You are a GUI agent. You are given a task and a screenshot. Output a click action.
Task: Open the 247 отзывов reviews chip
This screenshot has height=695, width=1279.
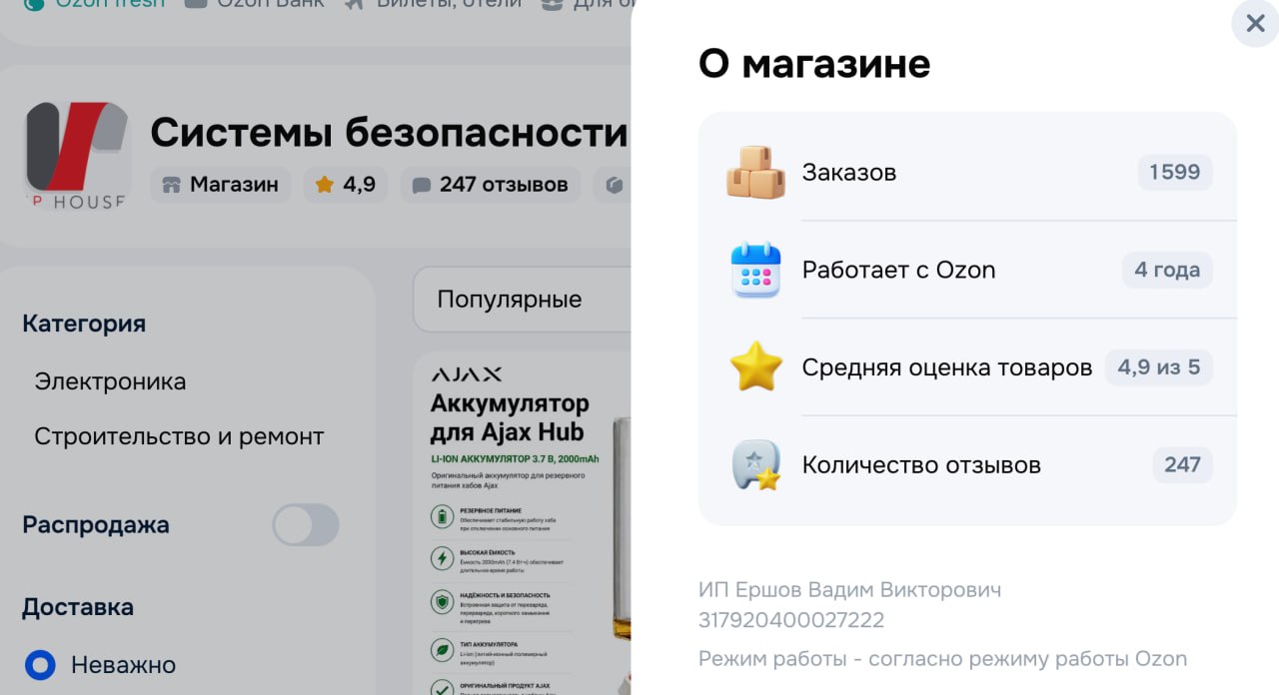pyautogui.click(x=491, y=185)
